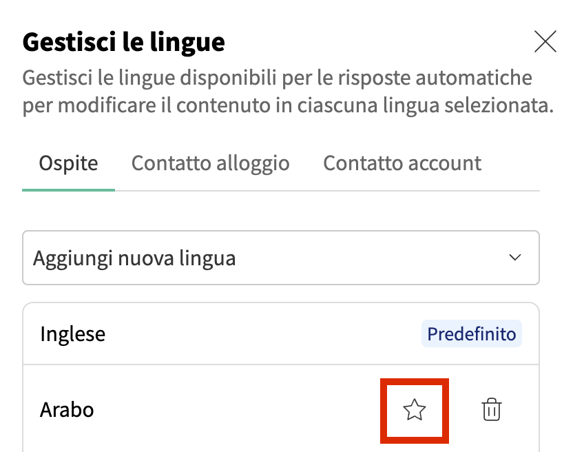573x452 pixels.
Task: Select the Contatto account tab
Action: pos(402,163)
